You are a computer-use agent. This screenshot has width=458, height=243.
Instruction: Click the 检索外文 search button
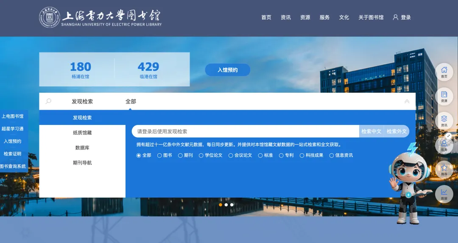pyautogui.click(x=397, y=131)
